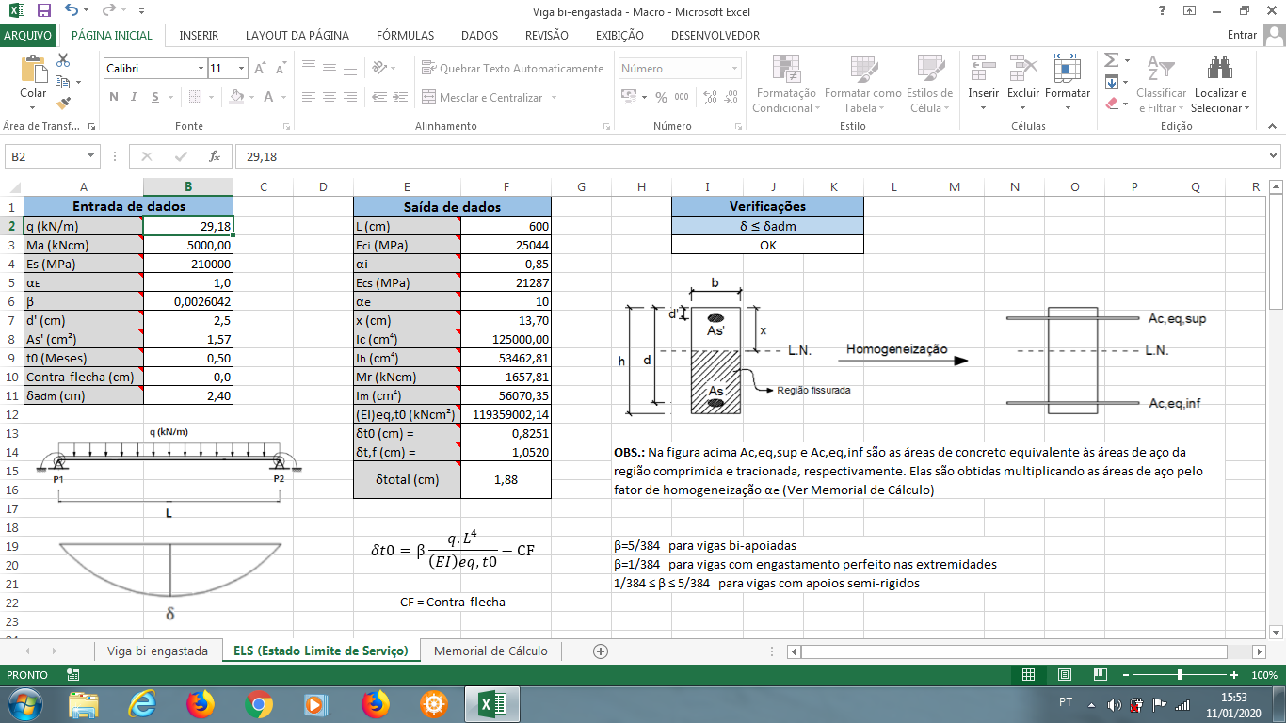Expand the Name Box dropdown arrow
The height and width of the screenshot is (723, 1286).
coord(91,156)
